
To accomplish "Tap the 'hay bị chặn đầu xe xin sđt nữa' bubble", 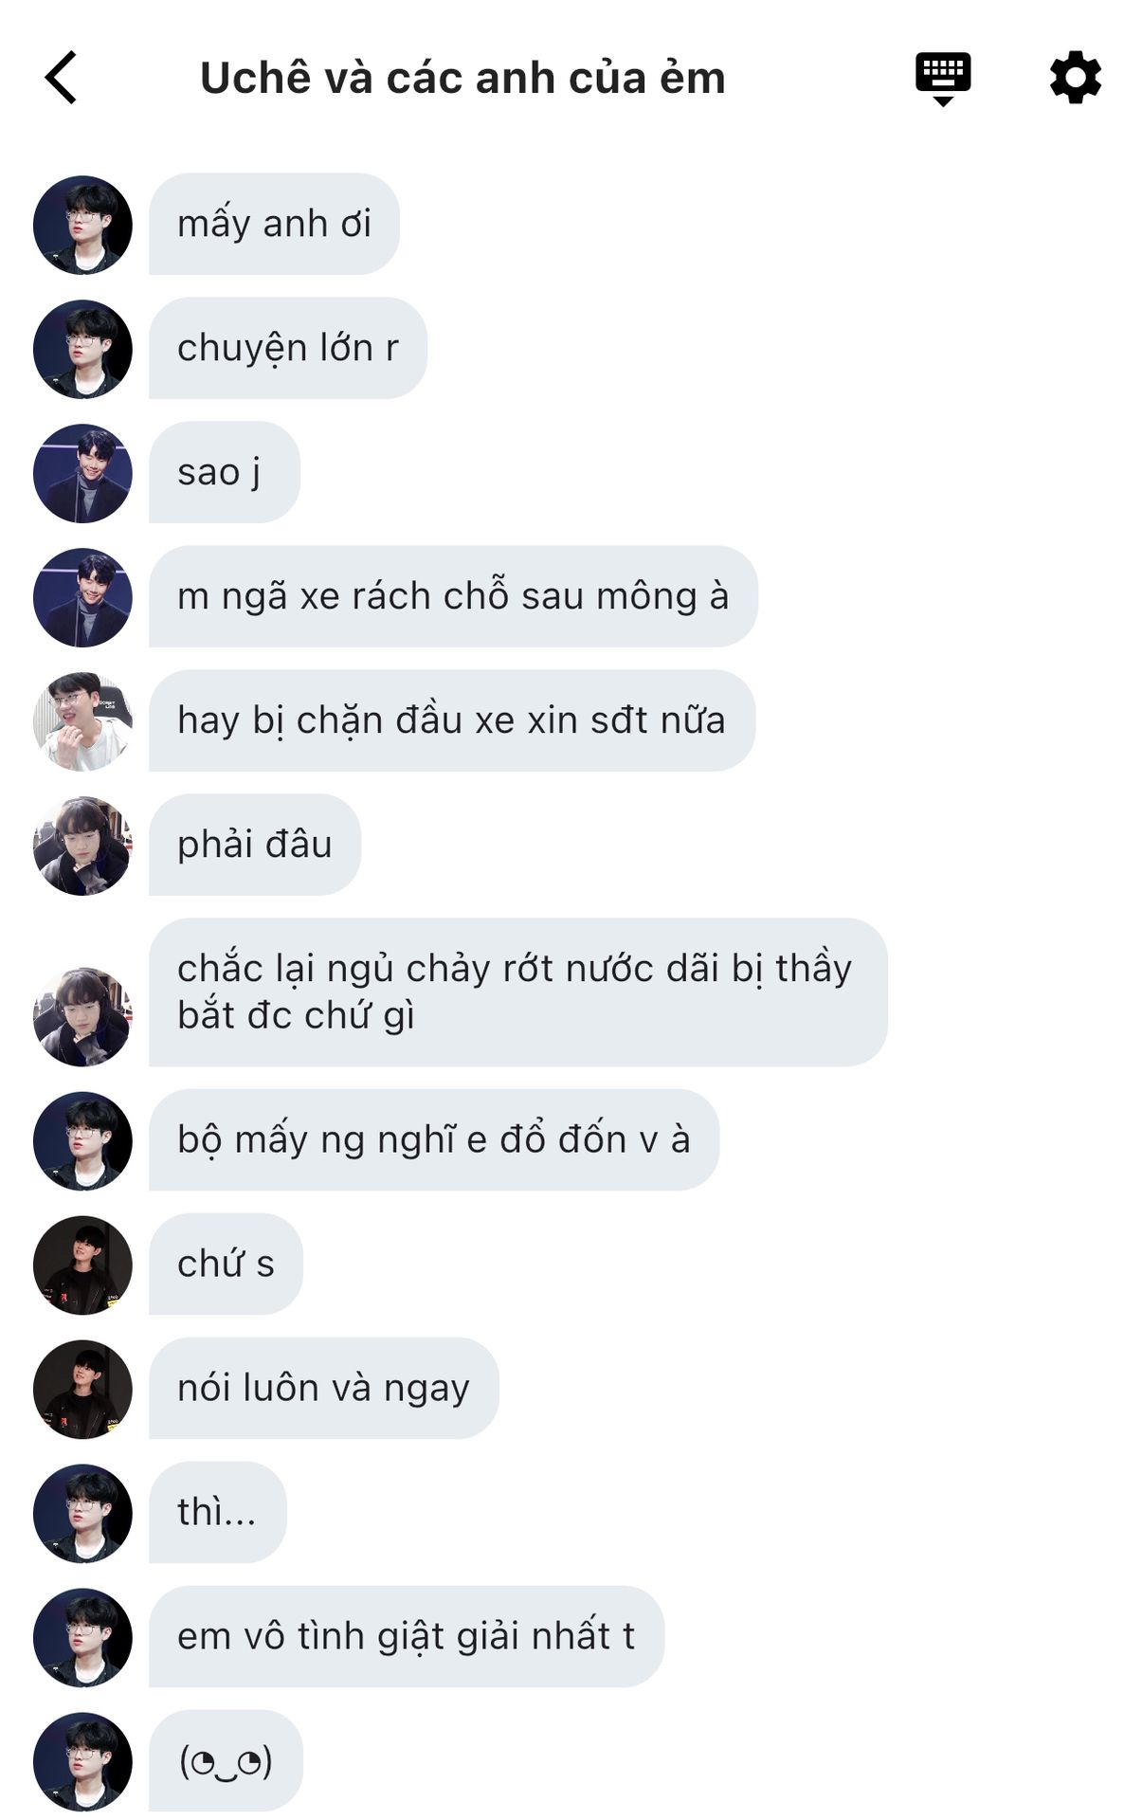I will (452, 720).
